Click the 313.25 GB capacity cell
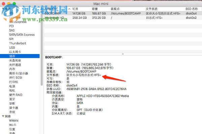The width and height of the screenshot is (202, 134). pos(99,18)
